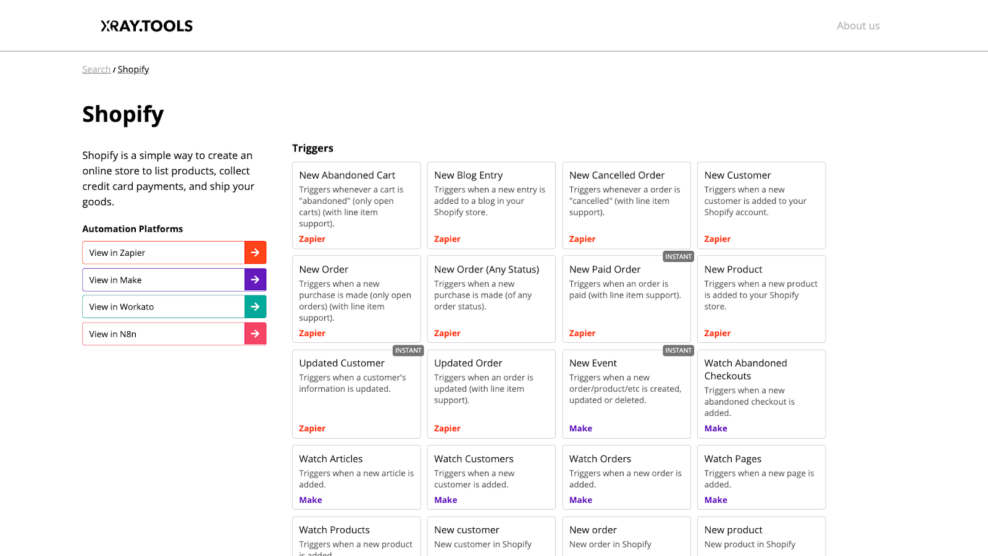Open the Watch Orders trigger

click(626, 477)
